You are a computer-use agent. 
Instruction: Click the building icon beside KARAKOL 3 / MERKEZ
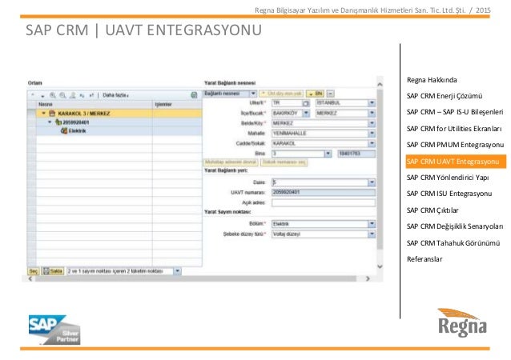pos(52,114)
